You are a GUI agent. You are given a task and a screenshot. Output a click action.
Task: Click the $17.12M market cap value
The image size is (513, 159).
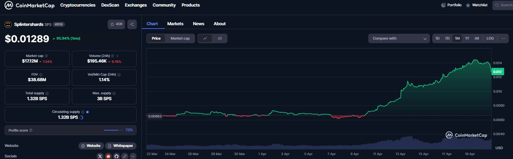pos(30,61)
